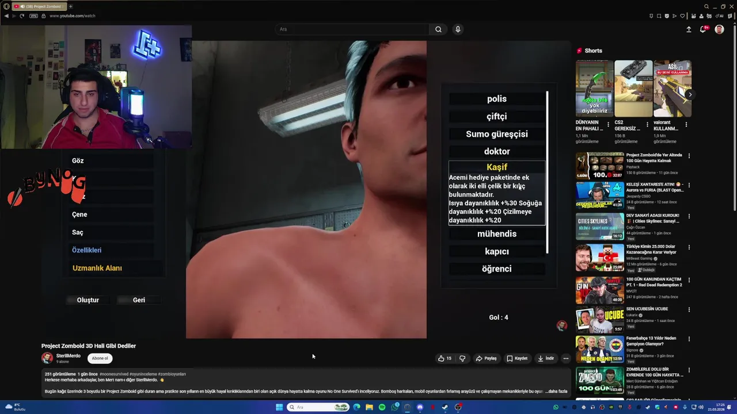The image size is (737, 414).
Task: Click the snapshot icon in Opera toolbar
Action: pos(659,16)
